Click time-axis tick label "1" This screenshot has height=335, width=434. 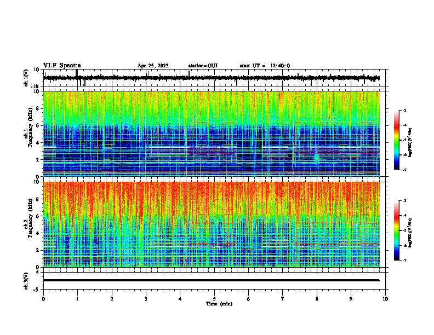click(77, 299)
